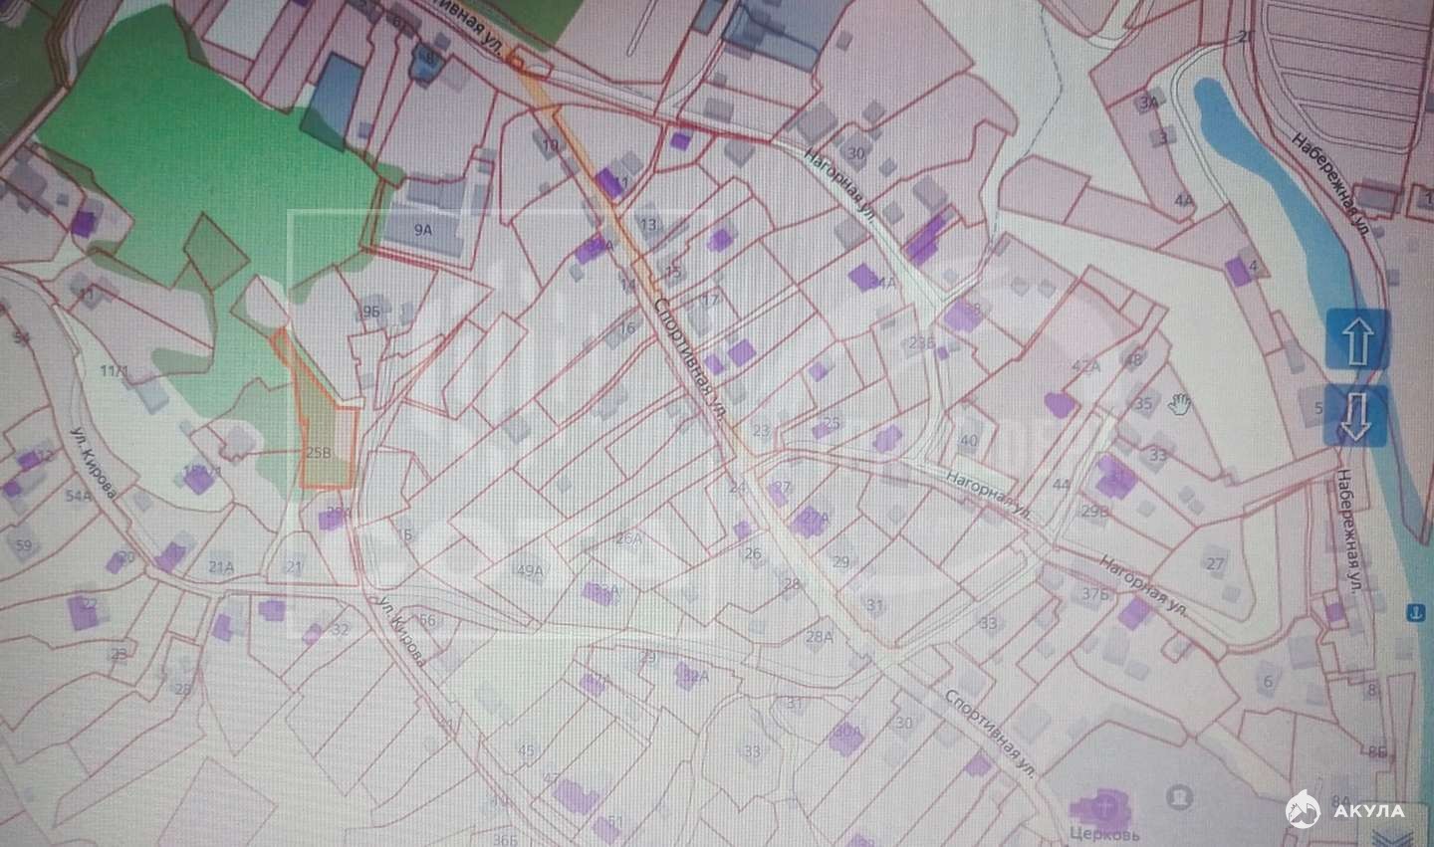Screen dimensions: 1434x847
Task: Click house number 26А
Action: click(628, 538)
